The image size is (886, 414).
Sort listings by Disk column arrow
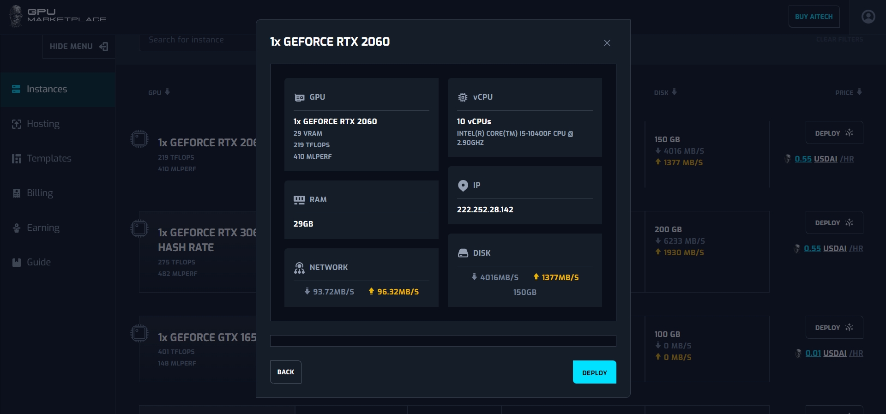click(674, 92)
